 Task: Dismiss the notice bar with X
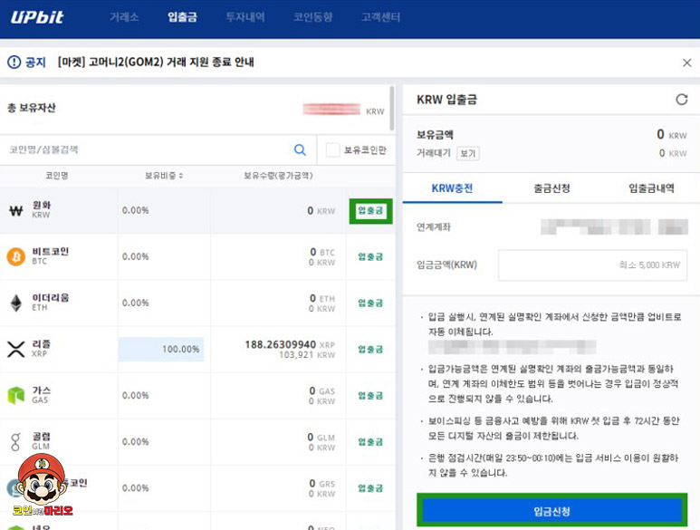687,63
